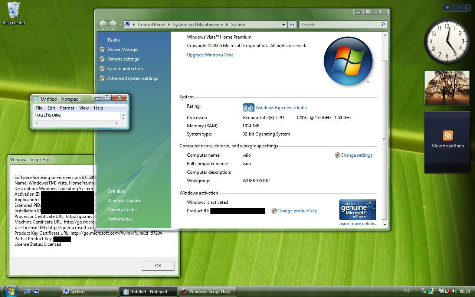
Task: Switch to Windows Script Host taskbar button
Action: (208, 291)
